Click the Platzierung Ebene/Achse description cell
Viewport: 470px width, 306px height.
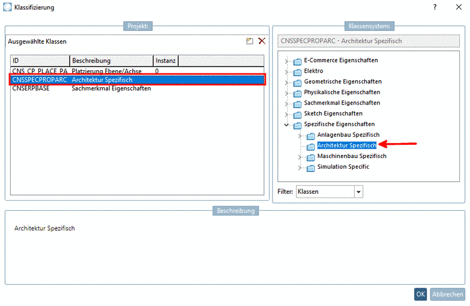tap(107, 71)
